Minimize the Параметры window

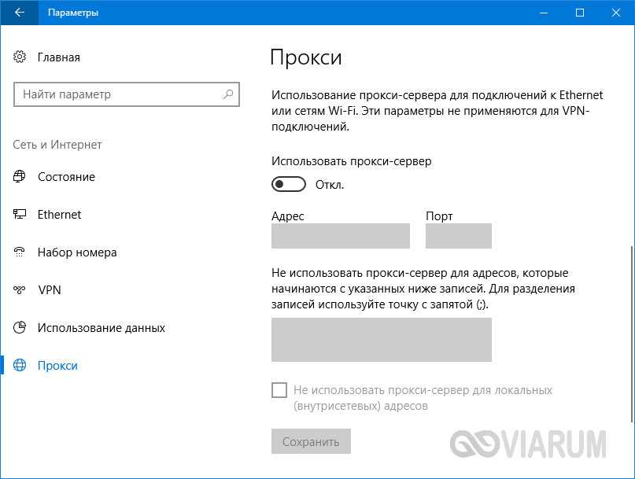(544, 13)
